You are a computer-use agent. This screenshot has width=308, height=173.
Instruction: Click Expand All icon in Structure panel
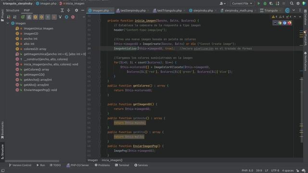pyautogui.click(x=62, y=10)
